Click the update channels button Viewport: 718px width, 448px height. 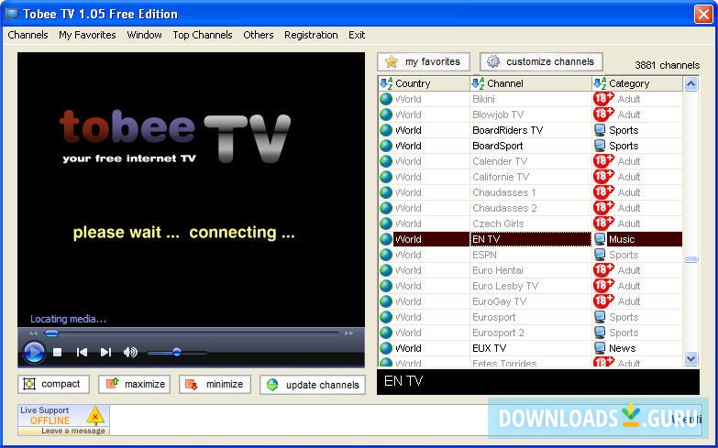(313, 385)
